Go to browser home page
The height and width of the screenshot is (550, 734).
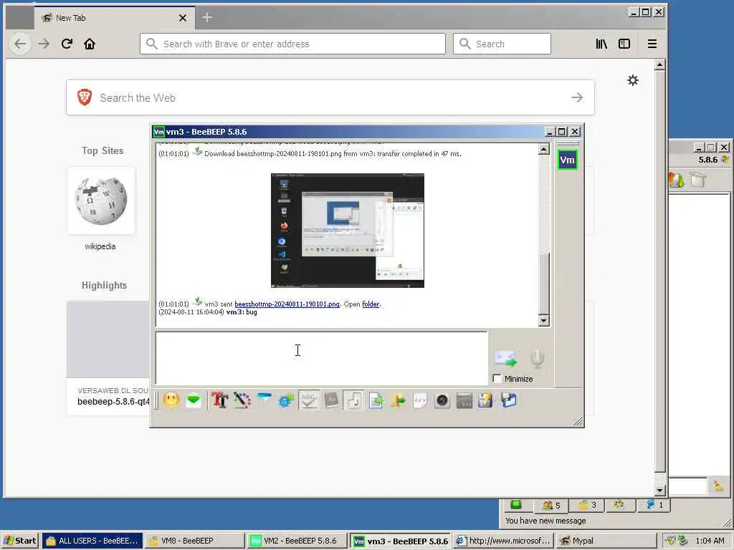[x=90, y=44]
